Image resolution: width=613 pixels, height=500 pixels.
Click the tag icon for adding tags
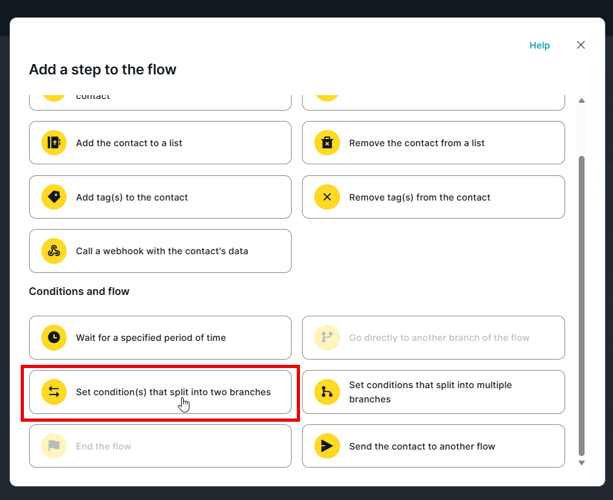click(x=54, y=197)
